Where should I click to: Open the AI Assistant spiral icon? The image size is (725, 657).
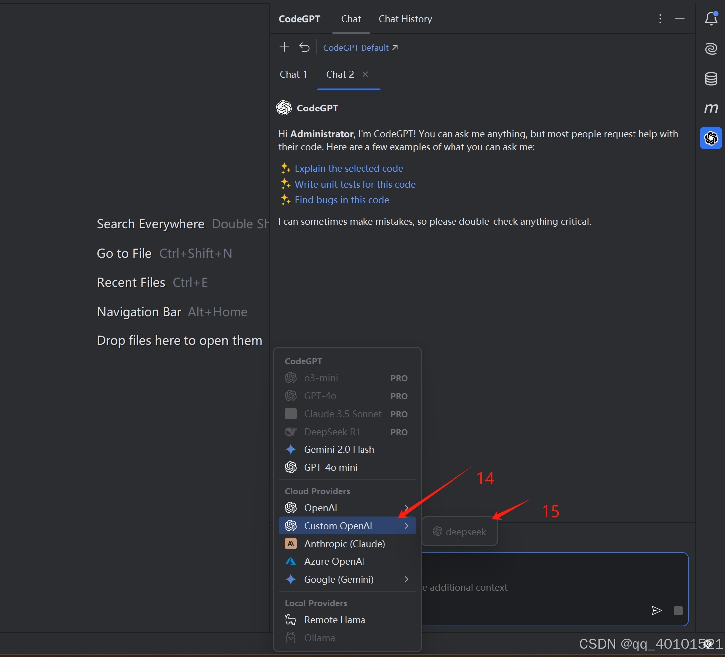point(711,48)
